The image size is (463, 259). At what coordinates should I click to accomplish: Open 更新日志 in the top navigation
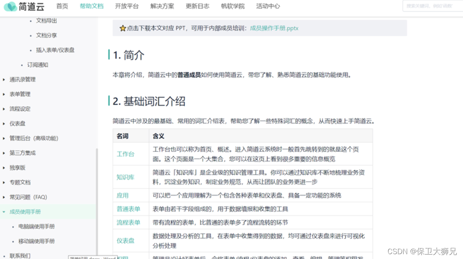pyautogui.click(x=198, y=6)
